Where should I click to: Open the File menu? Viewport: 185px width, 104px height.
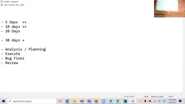click(x=2, y=5)
